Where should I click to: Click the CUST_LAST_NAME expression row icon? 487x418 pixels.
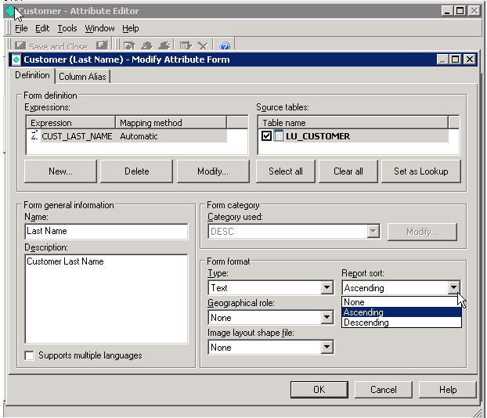[34, 136]
